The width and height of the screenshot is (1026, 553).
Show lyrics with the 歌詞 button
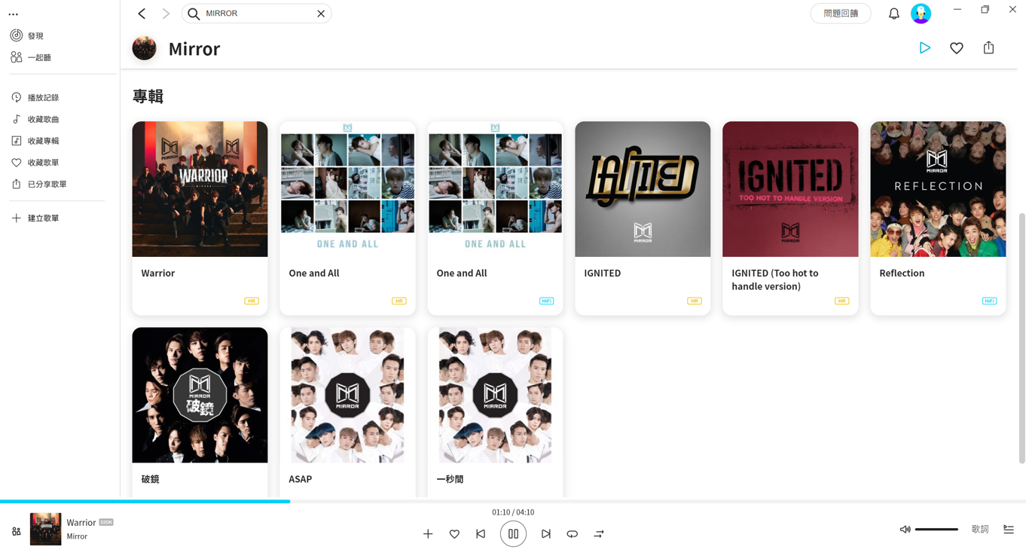(x=980, y=530)
